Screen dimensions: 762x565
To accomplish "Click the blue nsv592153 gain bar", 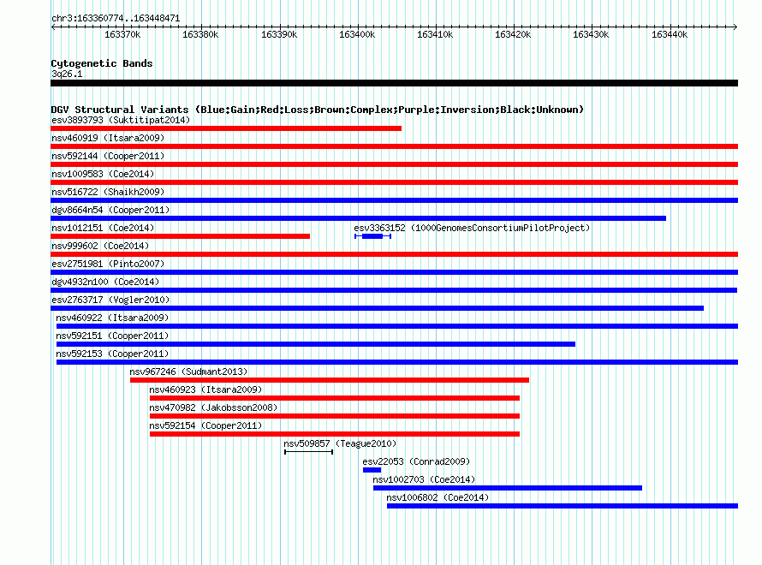I will coord(397,362).
